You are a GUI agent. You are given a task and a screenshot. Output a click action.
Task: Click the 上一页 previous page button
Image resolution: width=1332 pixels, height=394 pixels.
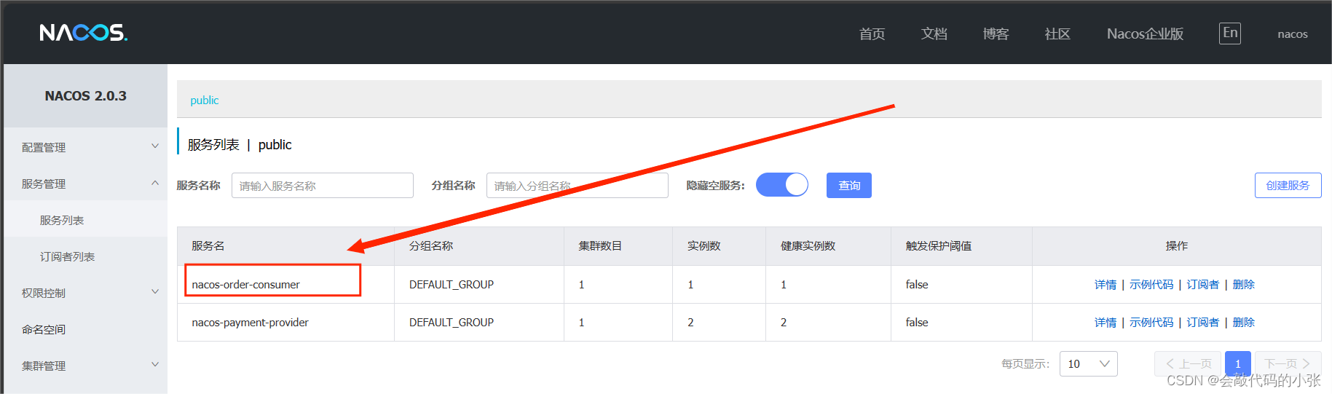pos(1188,363)
